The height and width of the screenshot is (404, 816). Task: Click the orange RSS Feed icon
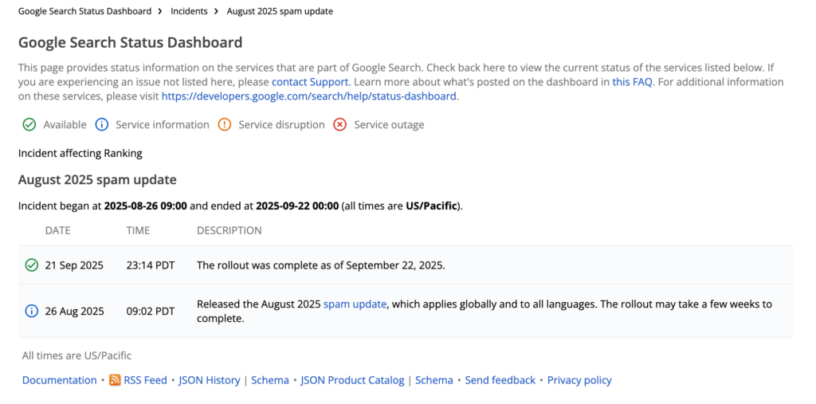point(115,380)
